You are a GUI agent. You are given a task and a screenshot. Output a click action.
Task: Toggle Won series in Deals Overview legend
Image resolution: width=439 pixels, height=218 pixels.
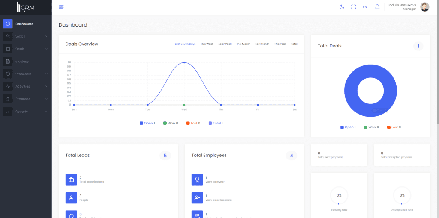pyautogui.click(x=171, y=123)
